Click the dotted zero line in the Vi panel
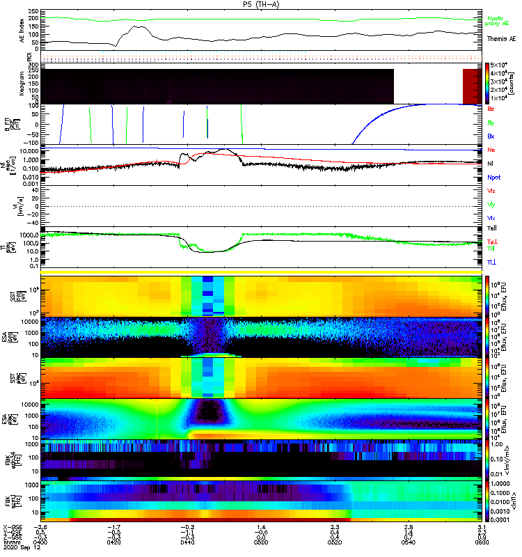The width and height of the screenshot is (522, 557). (x=261, y=206)
